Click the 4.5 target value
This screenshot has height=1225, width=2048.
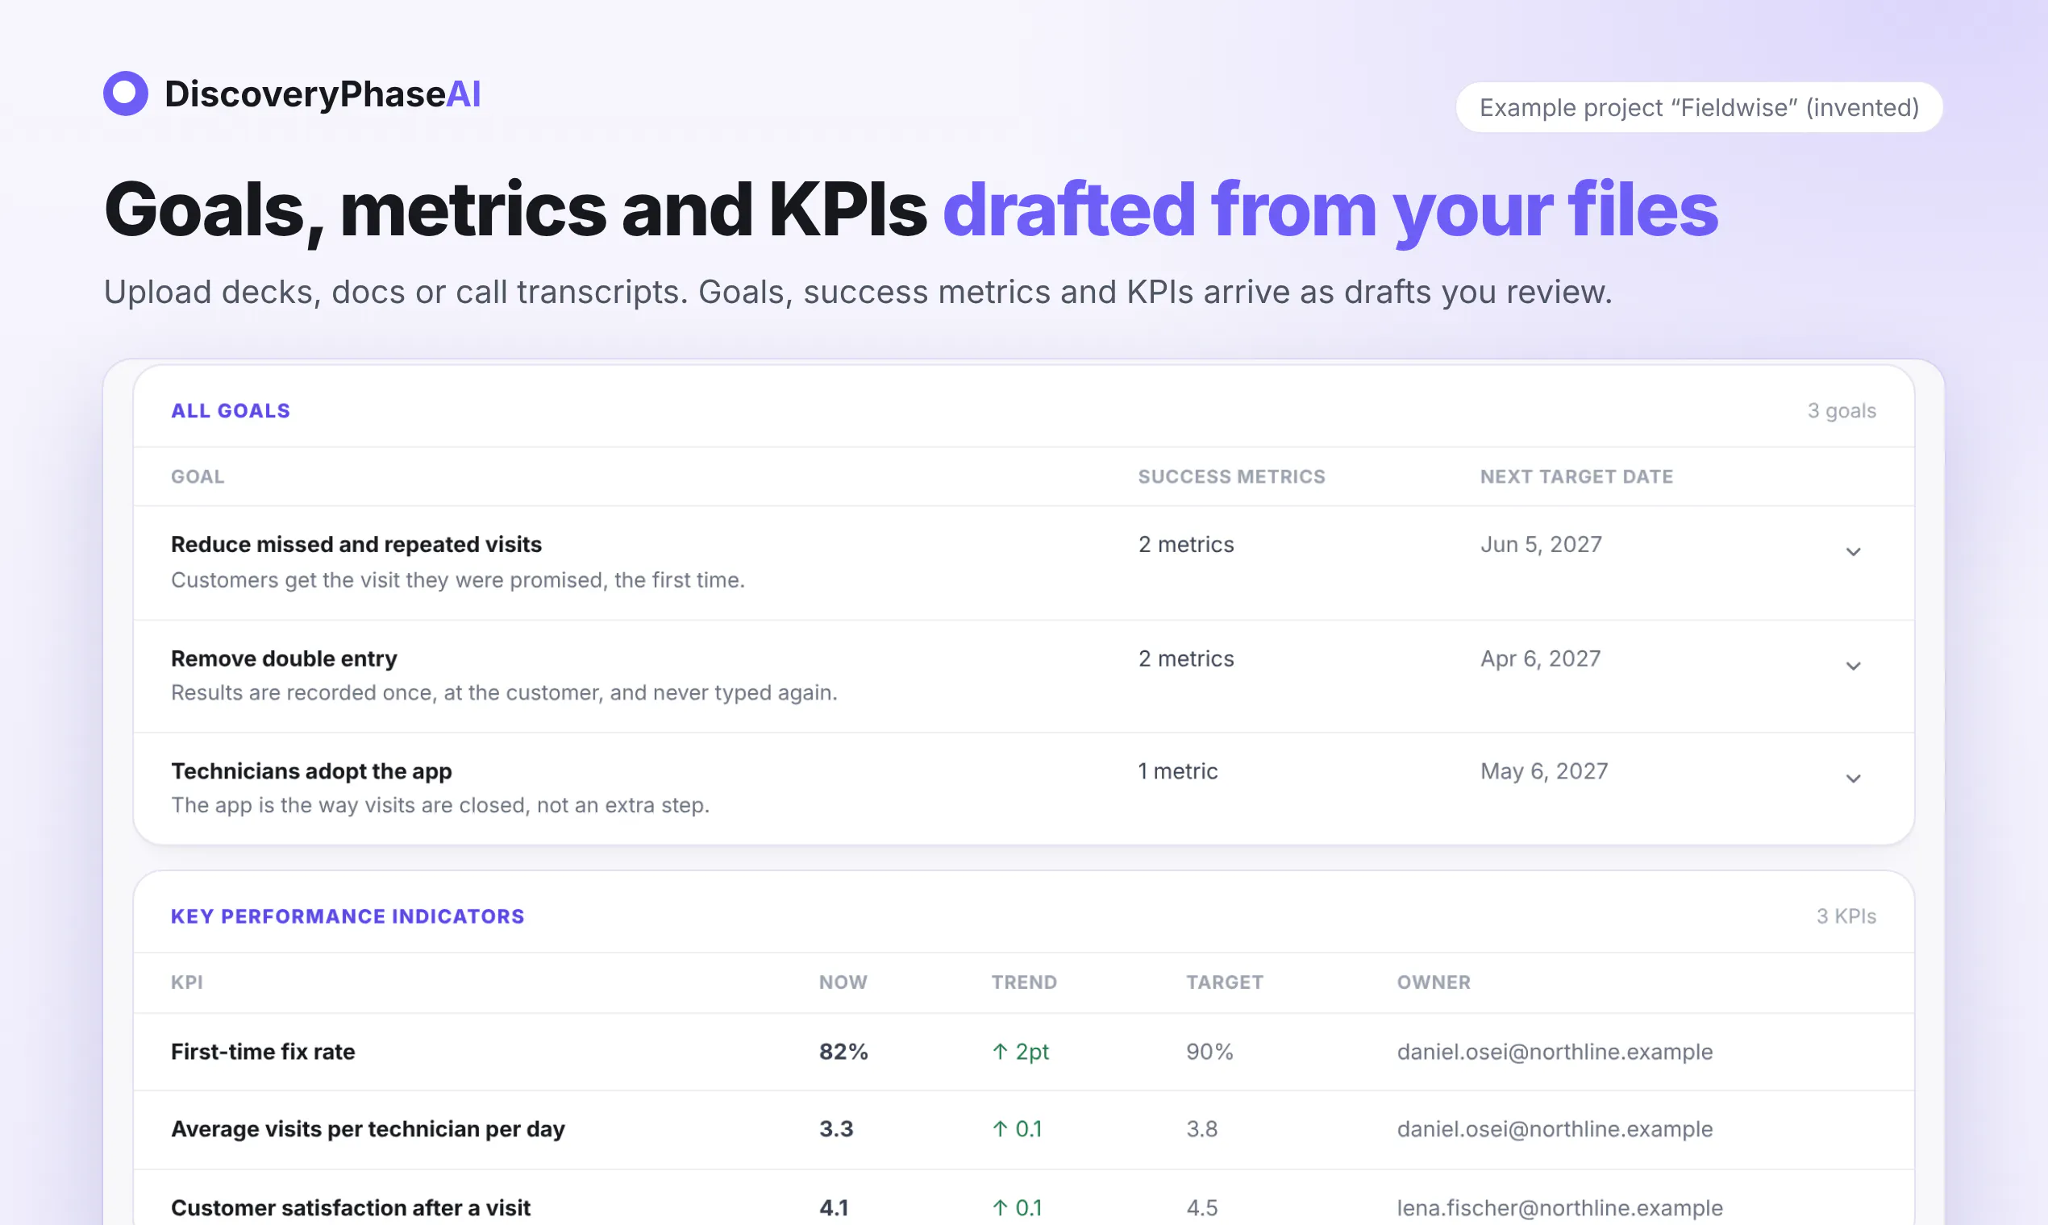click(x=1201, y=1207)
